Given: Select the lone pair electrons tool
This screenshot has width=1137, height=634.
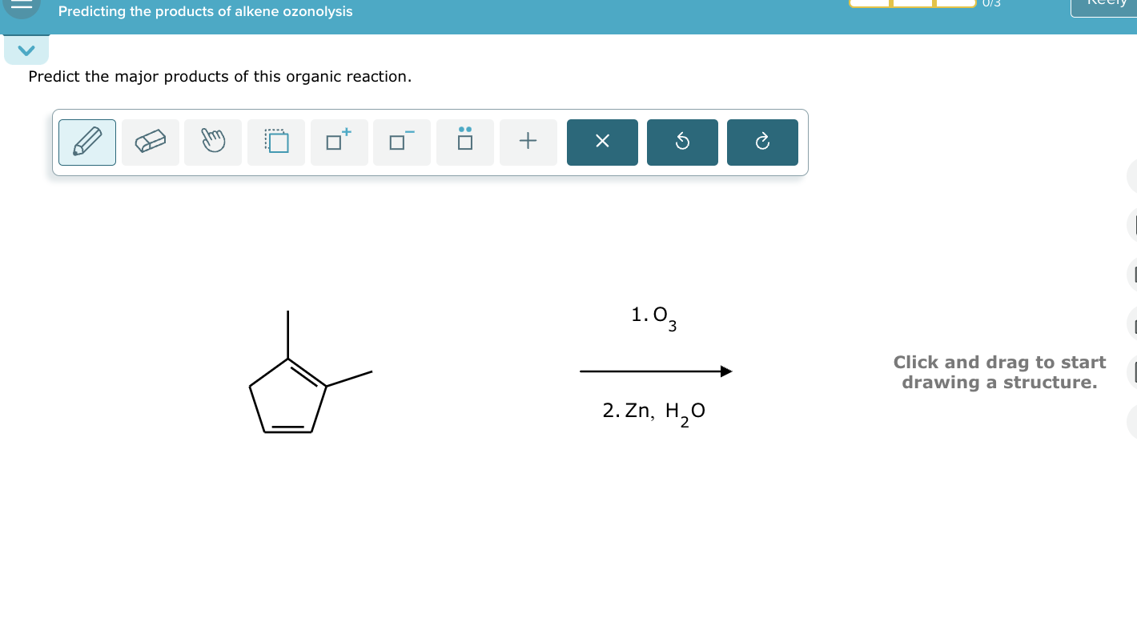Looking at the screenshot, I should click(x=464, y=142).
